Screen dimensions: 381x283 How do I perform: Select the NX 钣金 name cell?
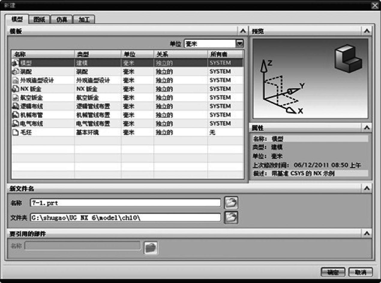click(31, 89)
